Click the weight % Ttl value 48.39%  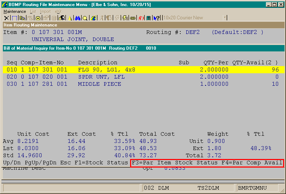click(x=261, y=148)
